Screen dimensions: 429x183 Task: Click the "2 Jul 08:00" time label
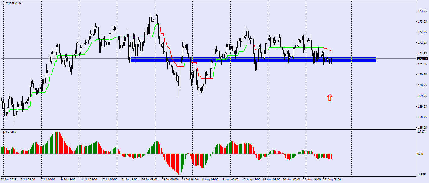(x=28, y=180)
